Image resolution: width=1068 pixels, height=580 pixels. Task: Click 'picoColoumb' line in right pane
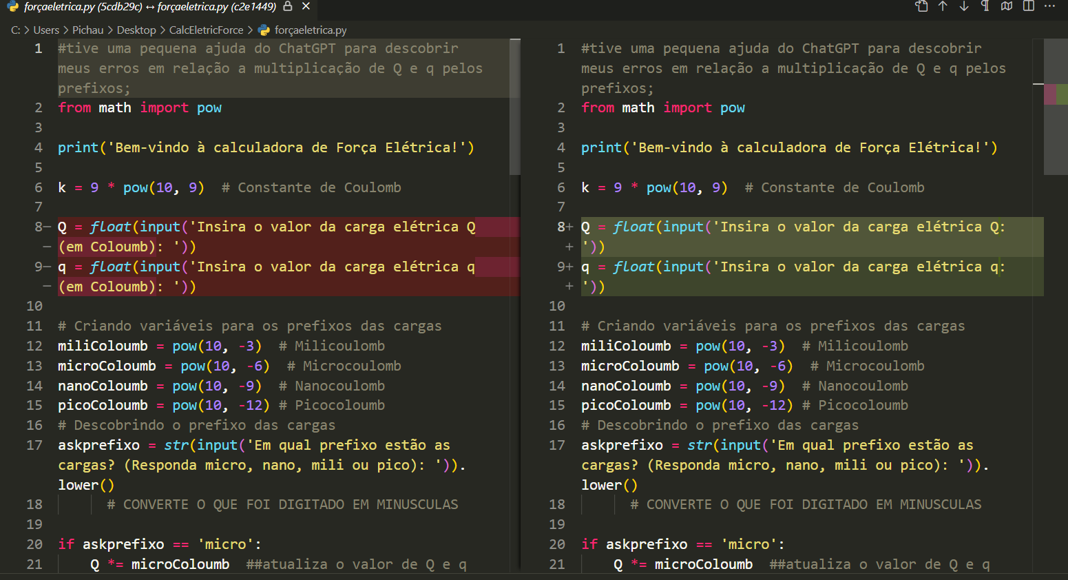coord(744,405)
